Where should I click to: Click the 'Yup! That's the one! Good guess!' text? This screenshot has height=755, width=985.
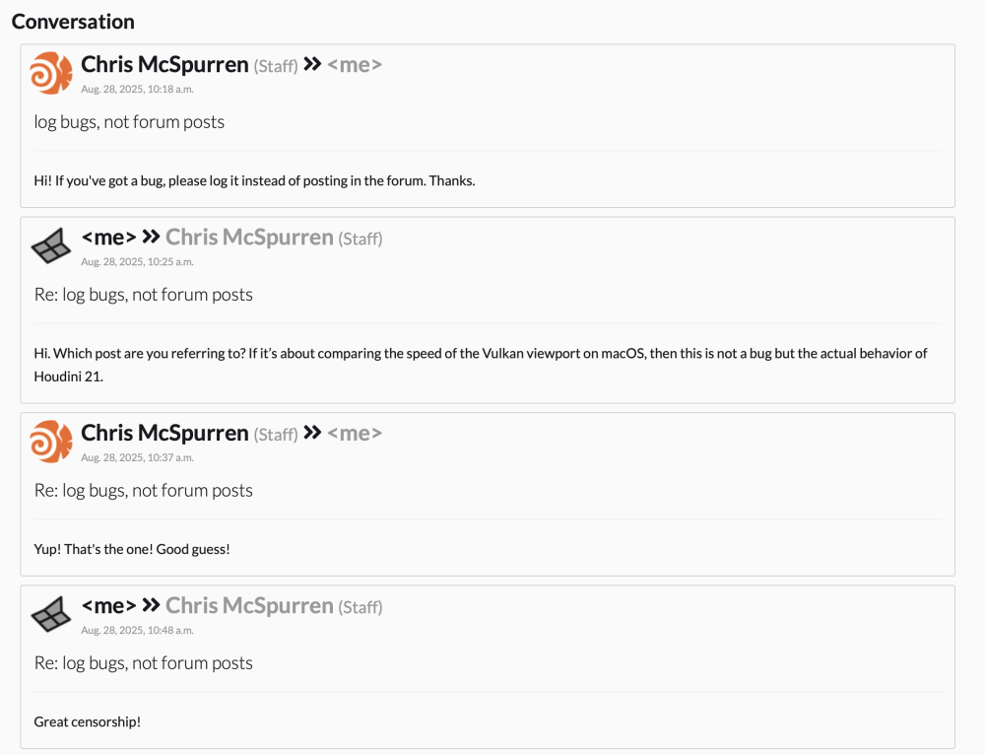[x=132, y=549]
